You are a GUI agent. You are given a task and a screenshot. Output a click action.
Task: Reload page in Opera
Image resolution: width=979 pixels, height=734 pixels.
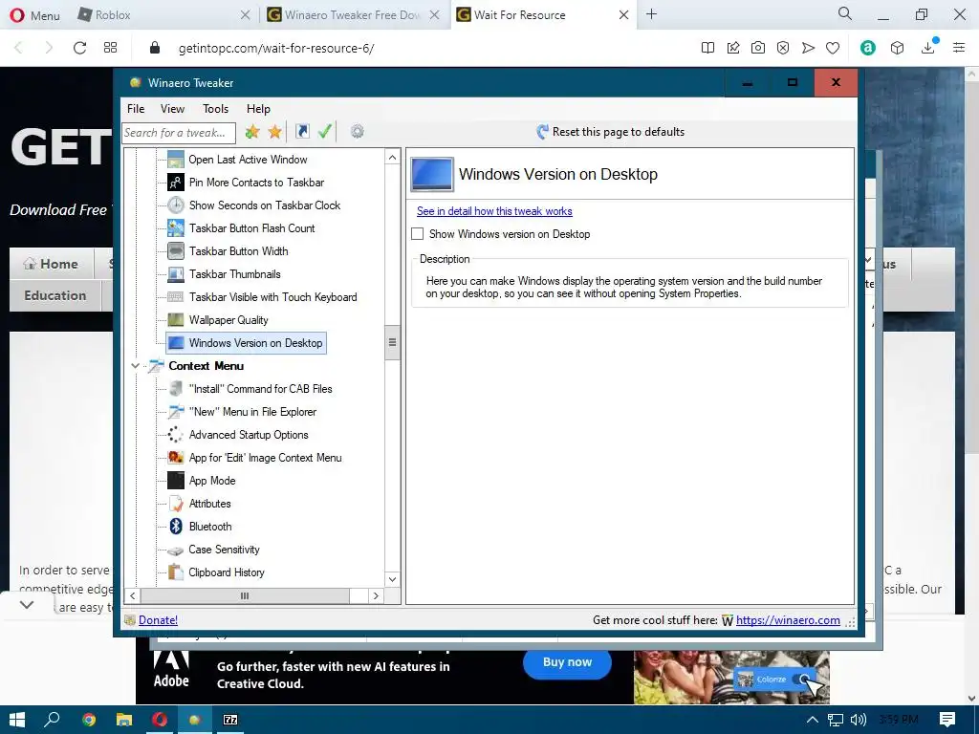point(80,48)
